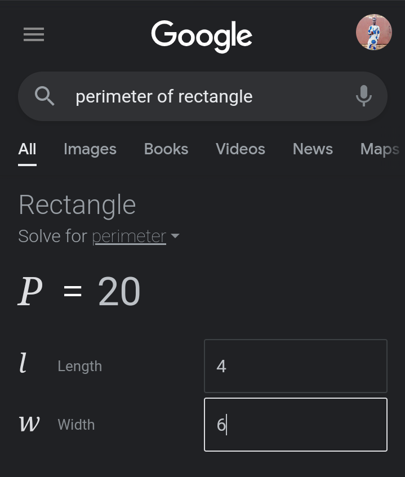
Task: Click the Width label text
Action: (x=76, y=425)
